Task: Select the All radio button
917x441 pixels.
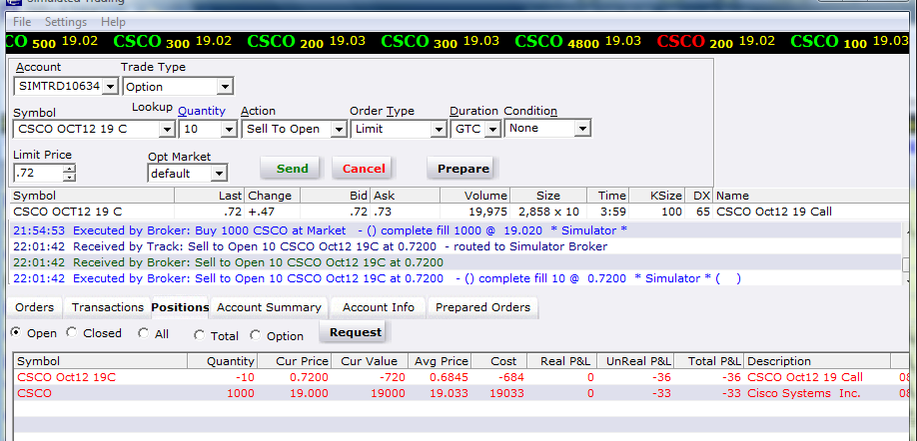Action: click(x=143, y=333)
